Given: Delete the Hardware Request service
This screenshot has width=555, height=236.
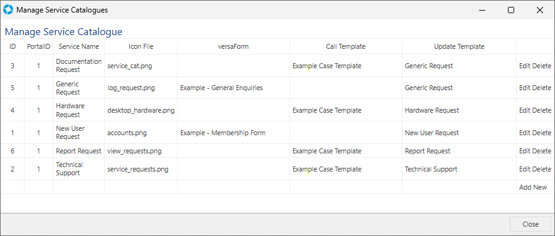Looking at the screenshot, I should point(542,110).
